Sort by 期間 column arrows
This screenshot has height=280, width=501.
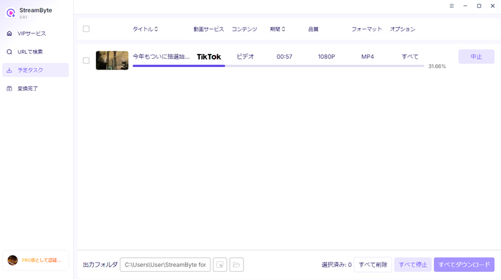284,29
